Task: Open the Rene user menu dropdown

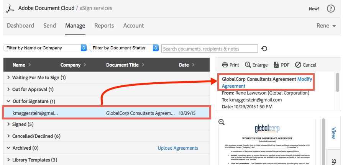Action: [x=326, y=26]
